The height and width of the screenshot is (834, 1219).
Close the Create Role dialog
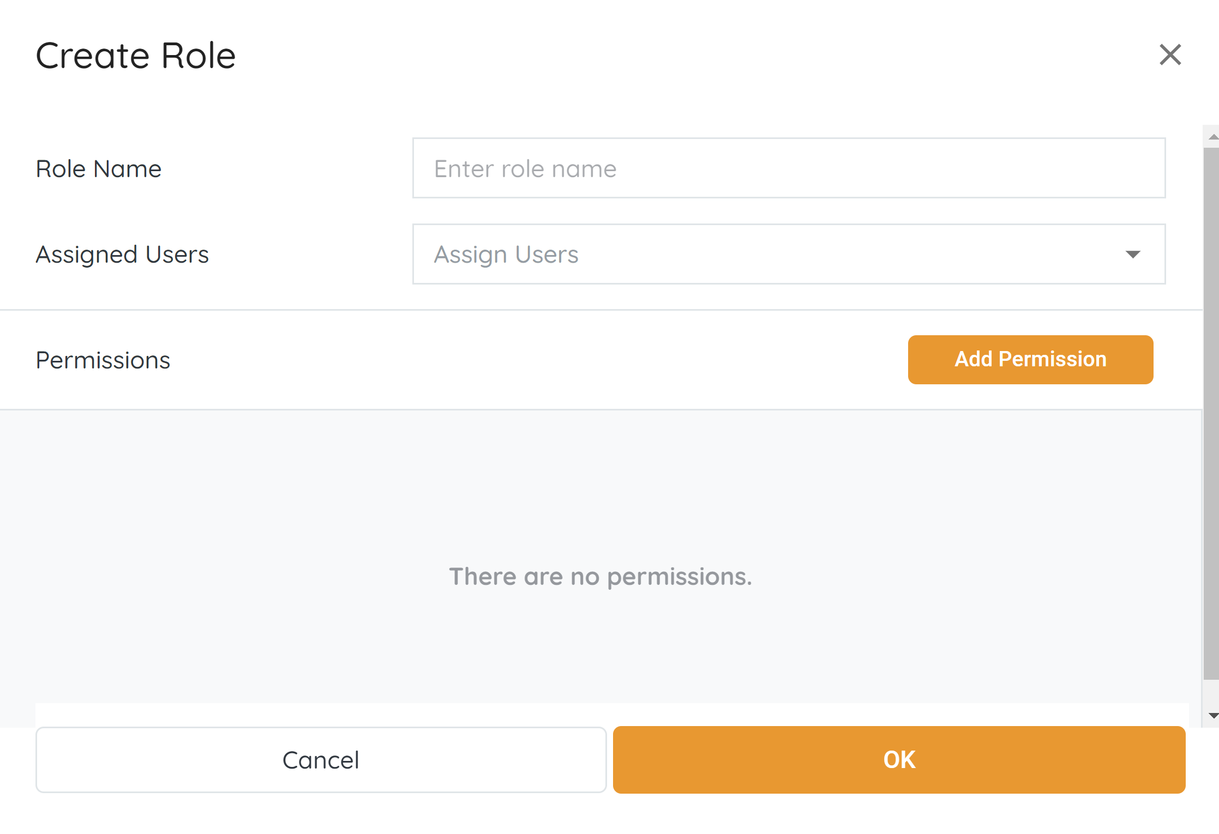tap(1170, 55)
